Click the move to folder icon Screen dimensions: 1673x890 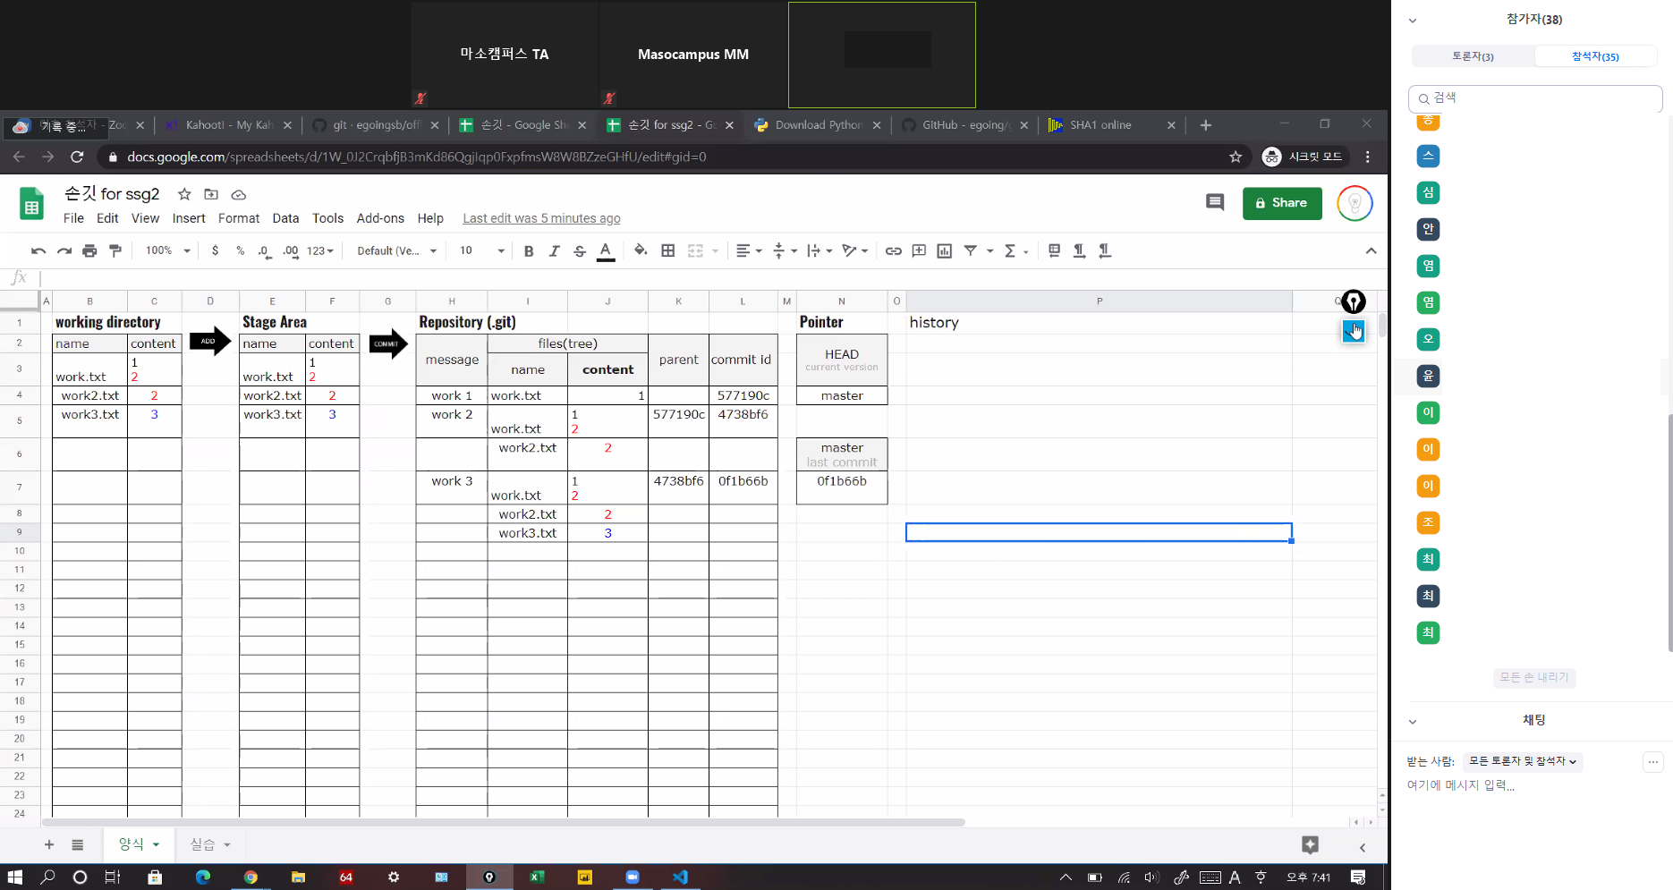211,194
